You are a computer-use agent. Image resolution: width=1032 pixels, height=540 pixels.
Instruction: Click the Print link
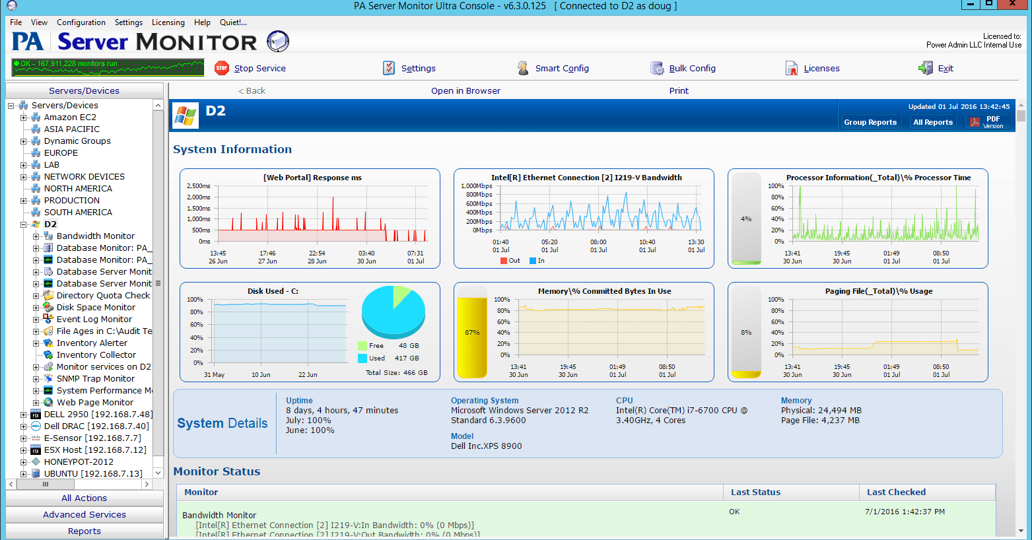click(679, 90)
